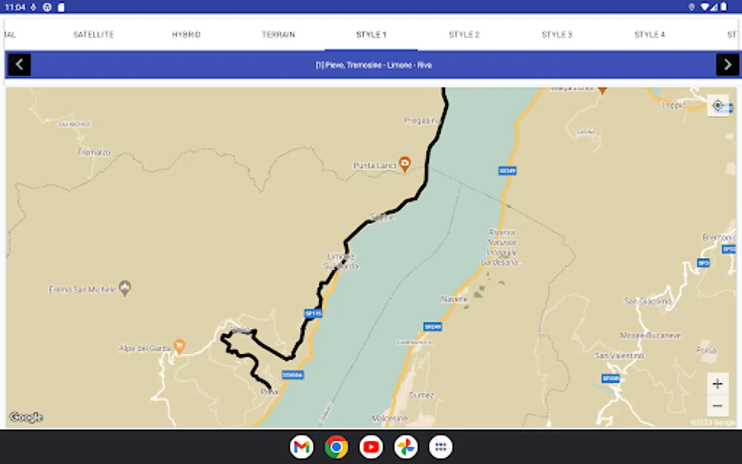Viewport: 742px width, 464px height.
Task: Select the Style 4 tab
Action: point(649,35)
